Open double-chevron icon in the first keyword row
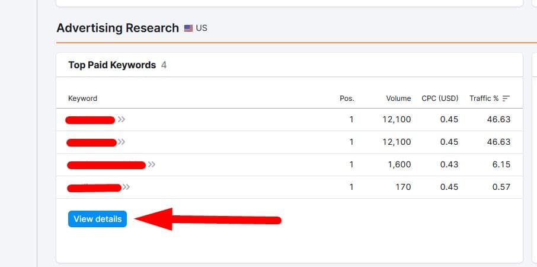Screen dimensions: 537x267 click(x=122, y=119)
